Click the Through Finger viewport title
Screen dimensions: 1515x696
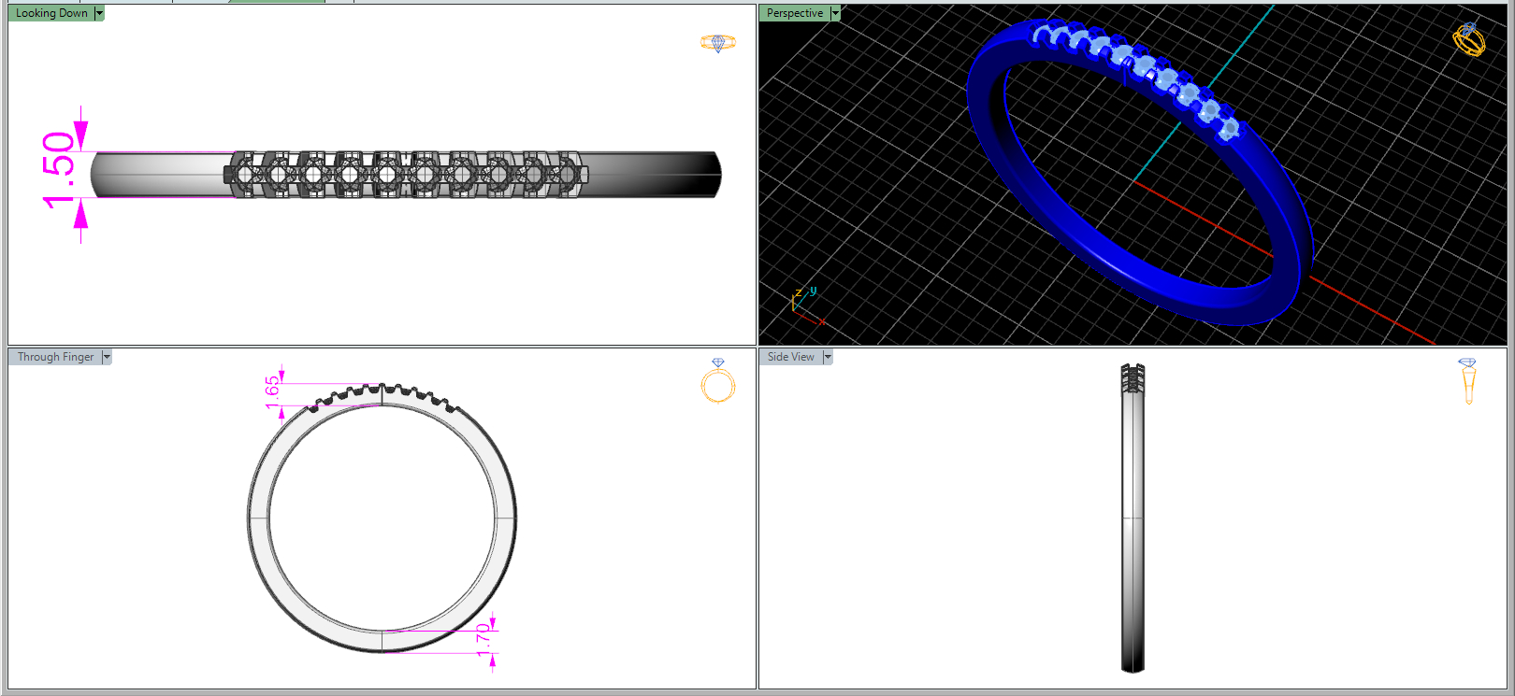[56, 357]
